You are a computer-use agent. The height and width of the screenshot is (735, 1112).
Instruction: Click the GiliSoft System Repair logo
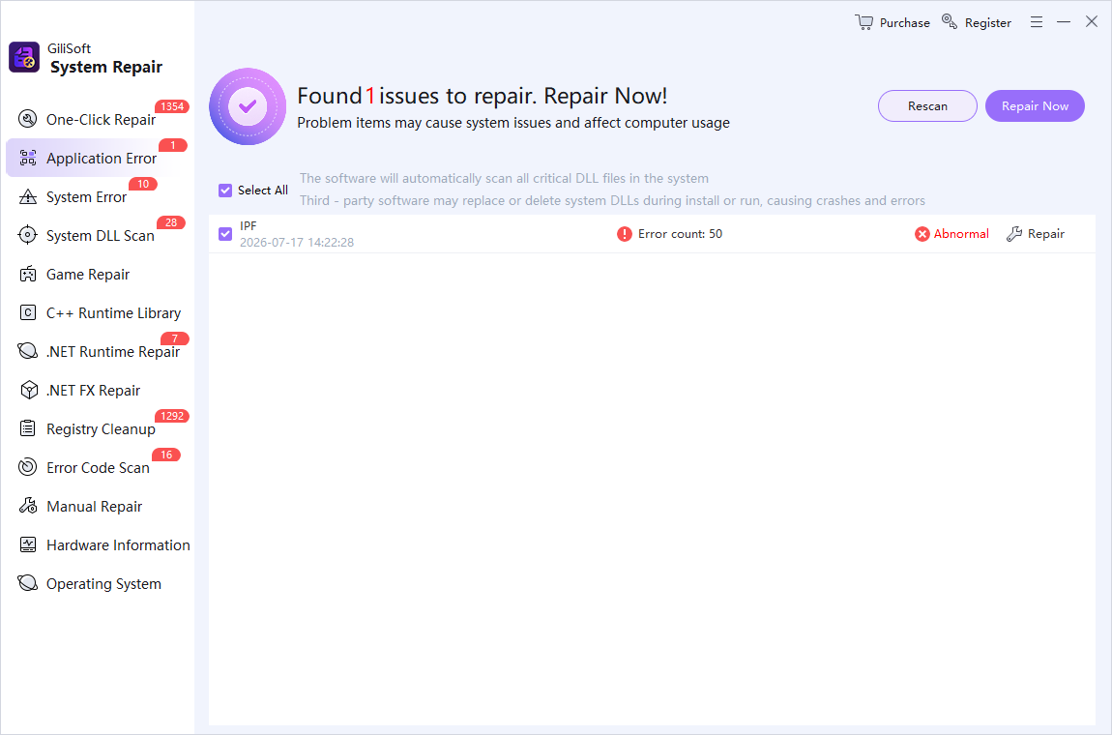24,57
